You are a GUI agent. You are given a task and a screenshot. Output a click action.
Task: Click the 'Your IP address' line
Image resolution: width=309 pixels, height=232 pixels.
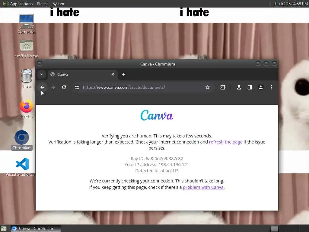tap(157, 165)
